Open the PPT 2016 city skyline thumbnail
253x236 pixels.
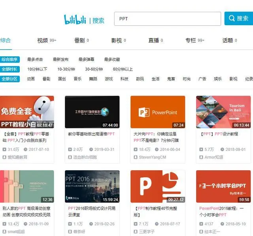point(92,186)
